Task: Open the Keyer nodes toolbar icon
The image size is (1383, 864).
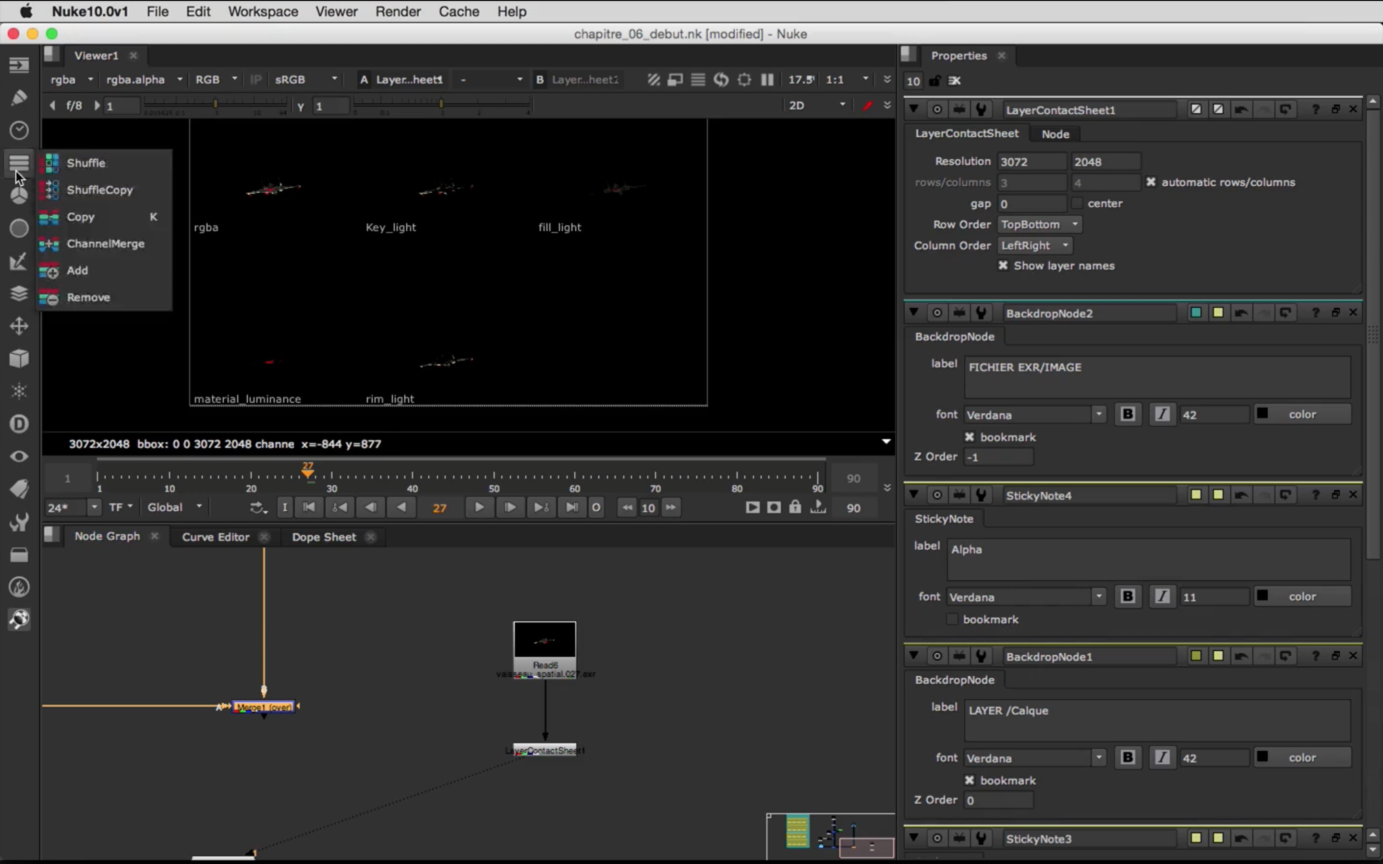Action: point(19,261)
